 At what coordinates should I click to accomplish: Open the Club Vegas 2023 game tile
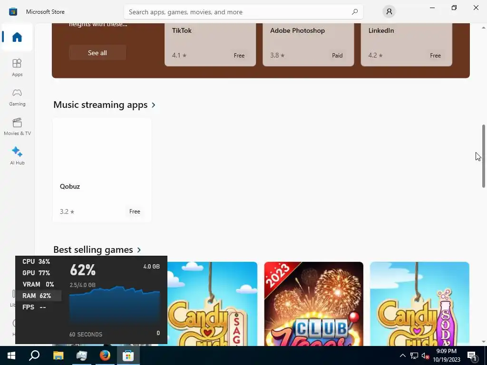[314, 304]
